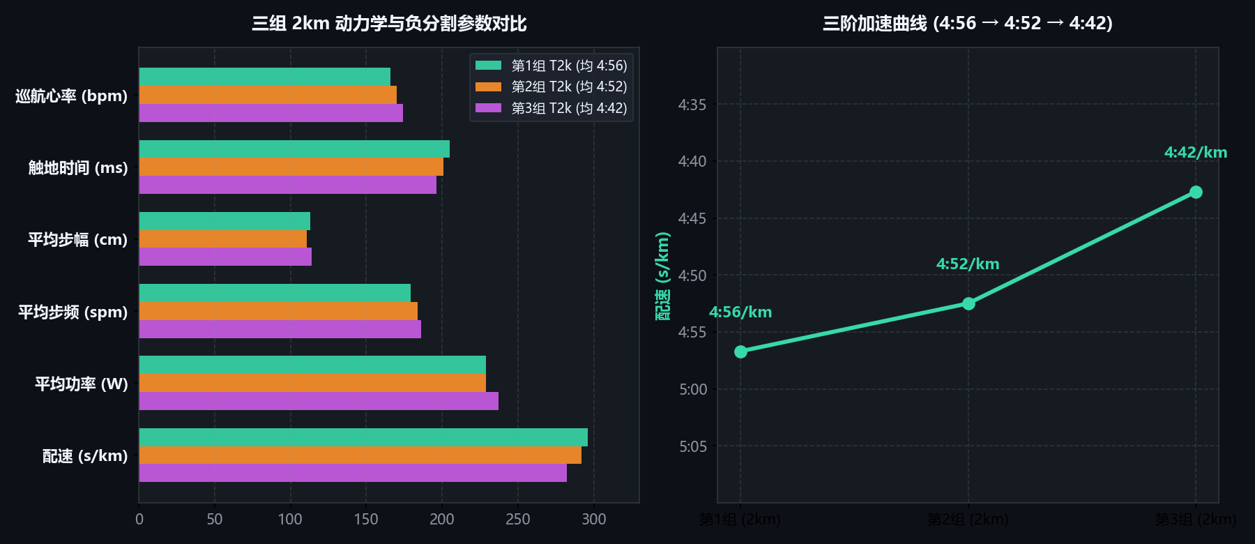Click the 4:52/km data point marker
This screenshot has height=544, width=1255.
coord(968,303)
